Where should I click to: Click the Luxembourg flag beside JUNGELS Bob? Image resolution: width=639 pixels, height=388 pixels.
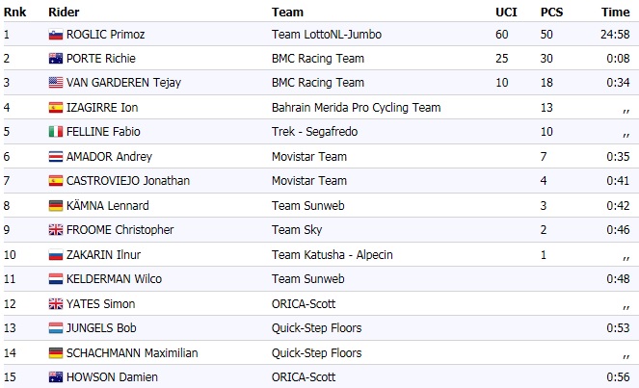click(56, 328)
